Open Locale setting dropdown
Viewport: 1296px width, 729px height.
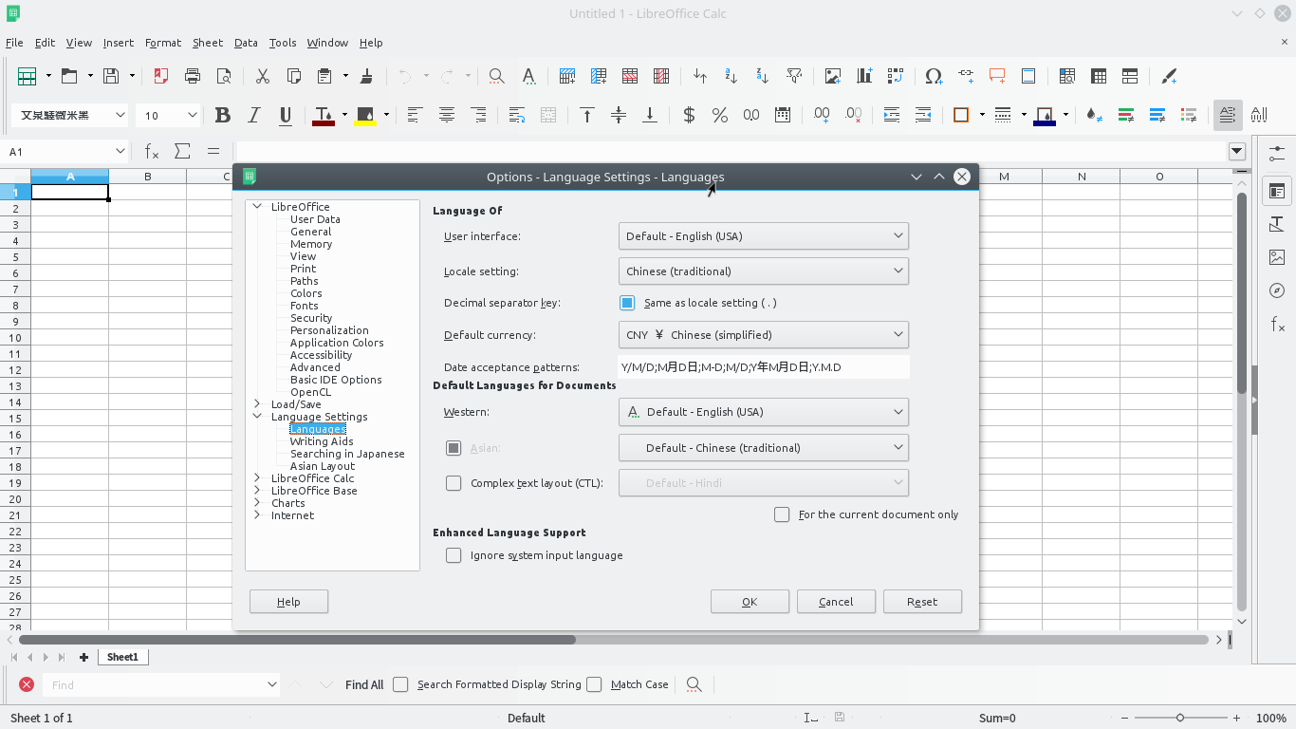[763, 271]
